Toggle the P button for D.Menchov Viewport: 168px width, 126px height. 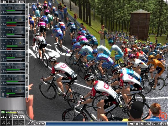click(x=27, y=68)
